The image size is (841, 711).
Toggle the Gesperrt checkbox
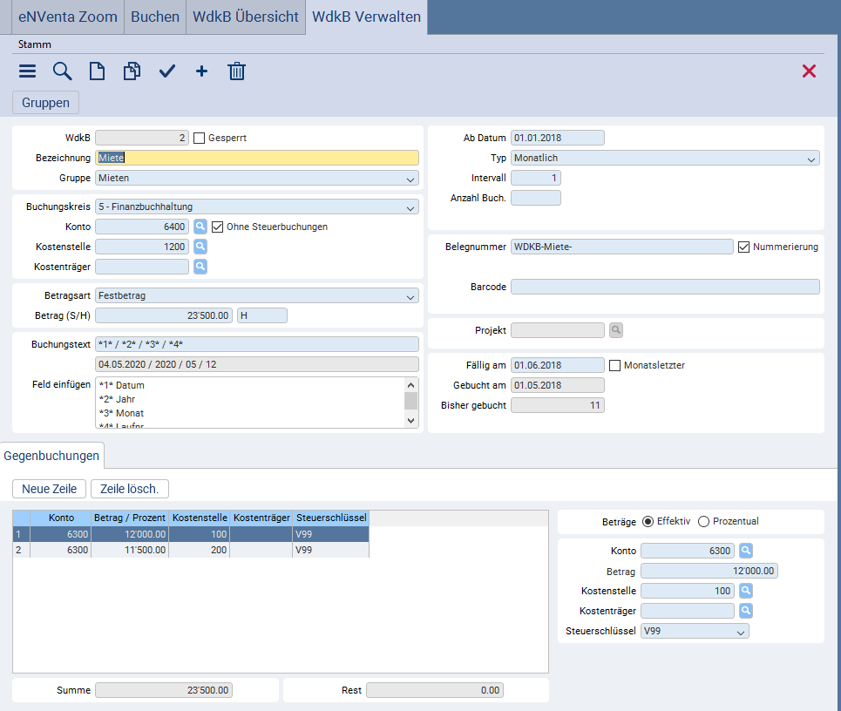[x=199, y=138]
